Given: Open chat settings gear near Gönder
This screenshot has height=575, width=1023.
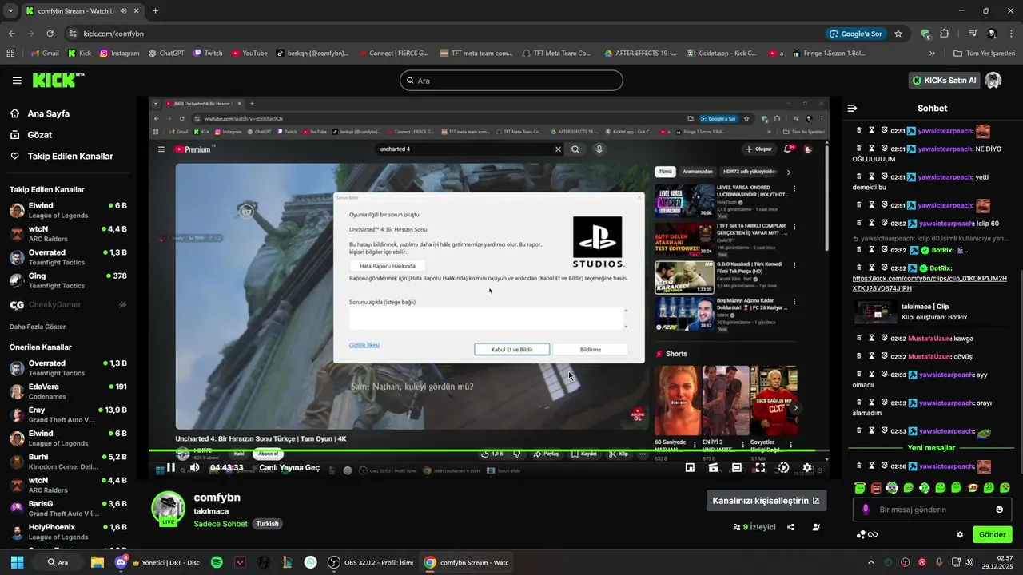Looking at the screenshot, I should click(x=960, y=534).
